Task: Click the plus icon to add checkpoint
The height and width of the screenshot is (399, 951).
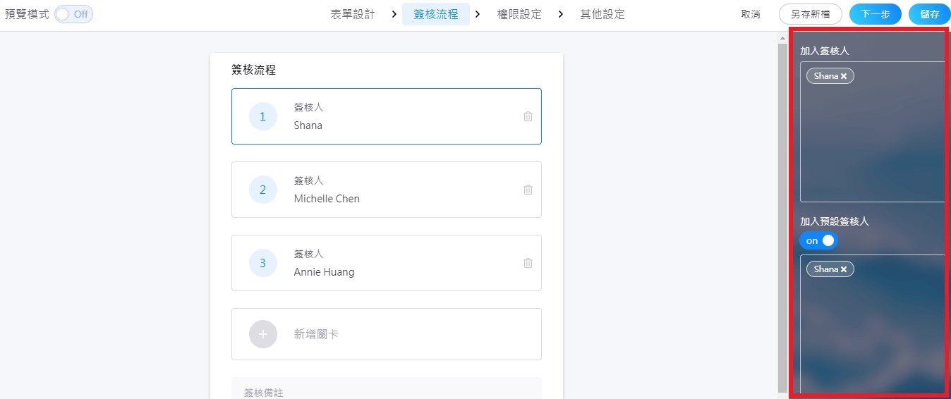Action: 263,334
